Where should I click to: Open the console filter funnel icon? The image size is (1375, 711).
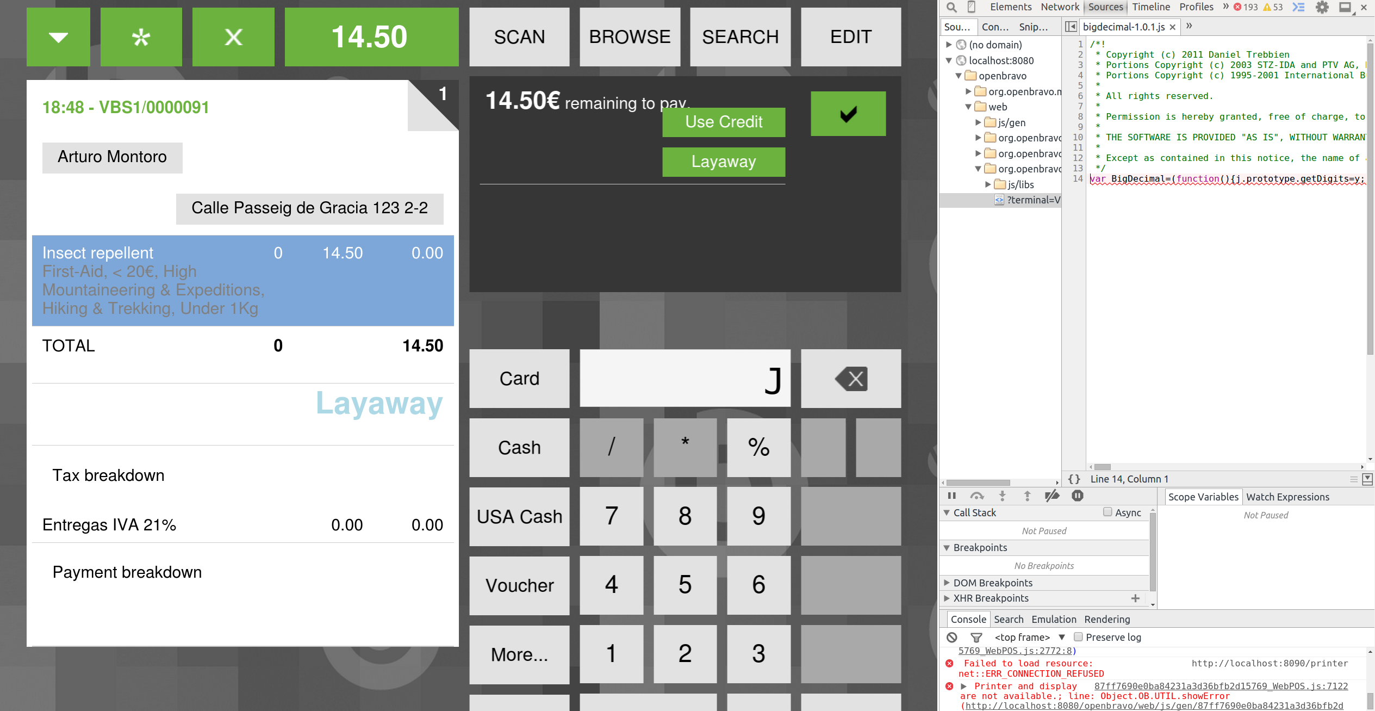pos(976,637)
